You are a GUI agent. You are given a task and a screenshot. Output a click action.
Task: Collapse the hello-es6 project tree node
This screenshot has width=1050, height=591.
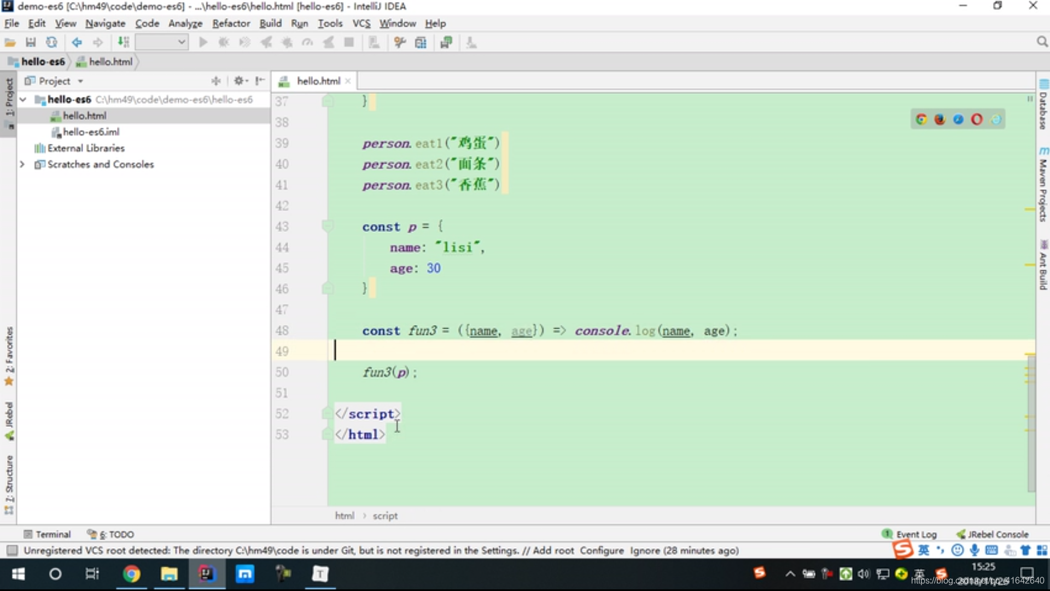click(23, 100)
